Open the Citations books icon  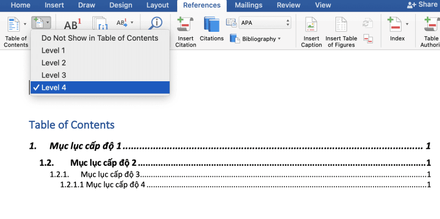click(x=212, y=25)
